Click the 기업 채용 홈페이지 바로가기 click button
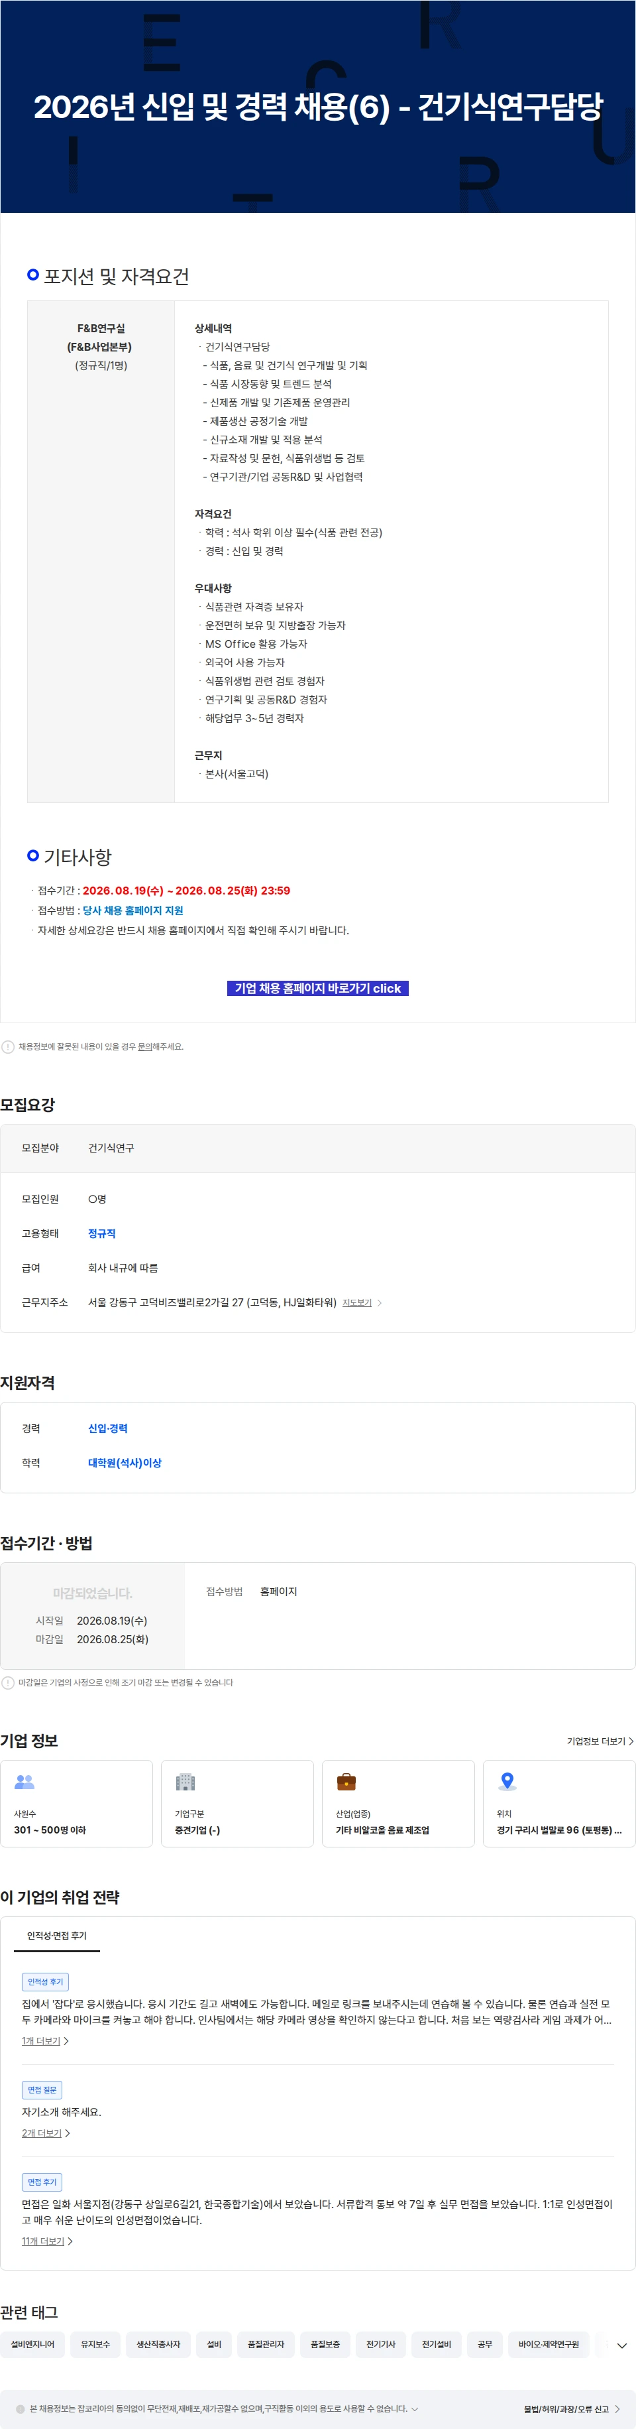 point(317,988)
